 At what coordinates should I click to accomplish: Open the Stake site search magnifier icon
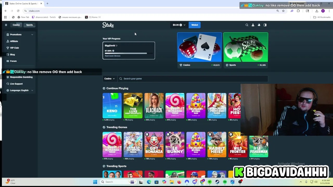pos(247,25)
